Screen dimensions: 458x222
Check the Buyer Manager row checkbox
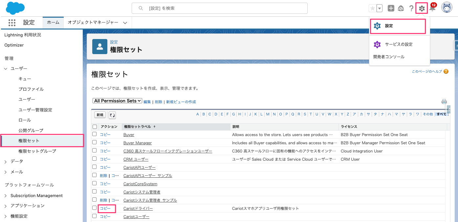tap(95, 142)
